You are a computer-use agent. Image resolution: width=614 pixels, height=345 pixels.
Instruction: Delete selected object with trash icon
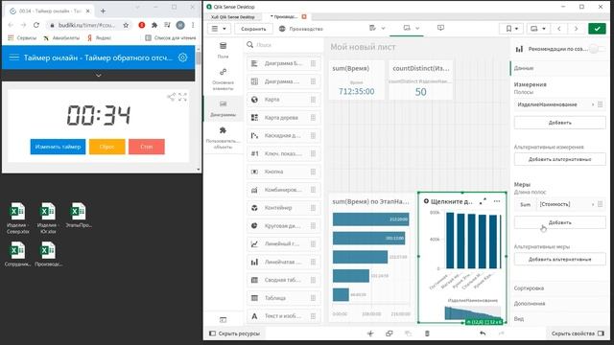(x=427, y=333)
